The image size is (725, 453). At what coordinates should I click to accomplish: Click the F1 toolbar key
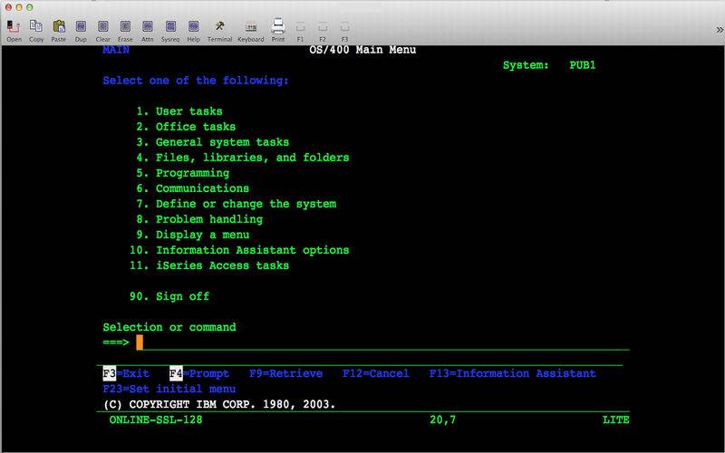point(300,31)
